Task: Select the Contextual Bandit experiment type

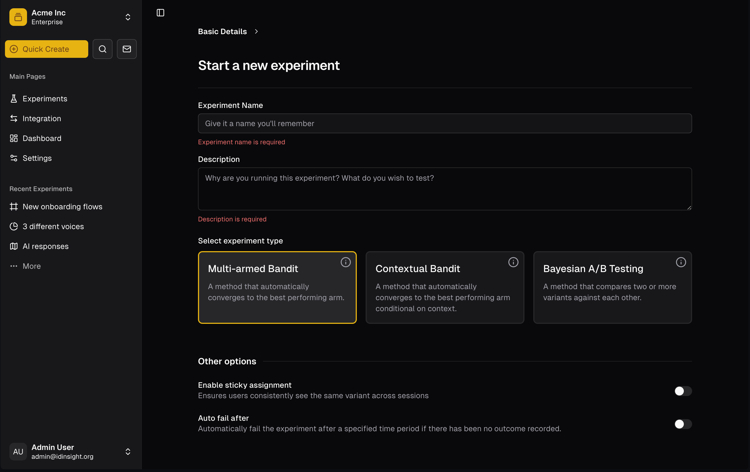Action: coord(445,287)
